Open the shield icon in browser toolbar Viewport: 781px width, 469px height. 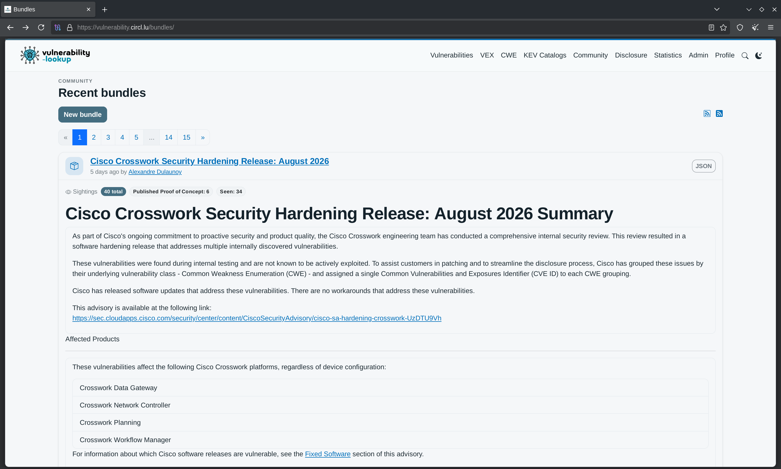click(x=740, y=27)
